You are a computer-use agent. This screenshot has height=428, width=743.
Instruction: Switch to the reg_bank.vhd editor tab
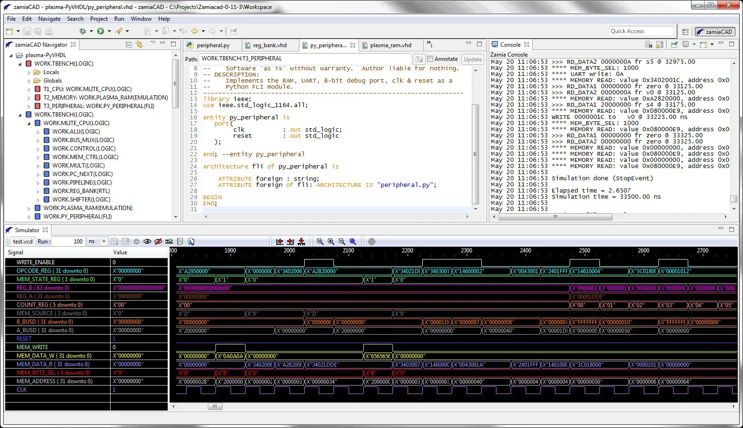pyautogui.click(x=269, y=45)
